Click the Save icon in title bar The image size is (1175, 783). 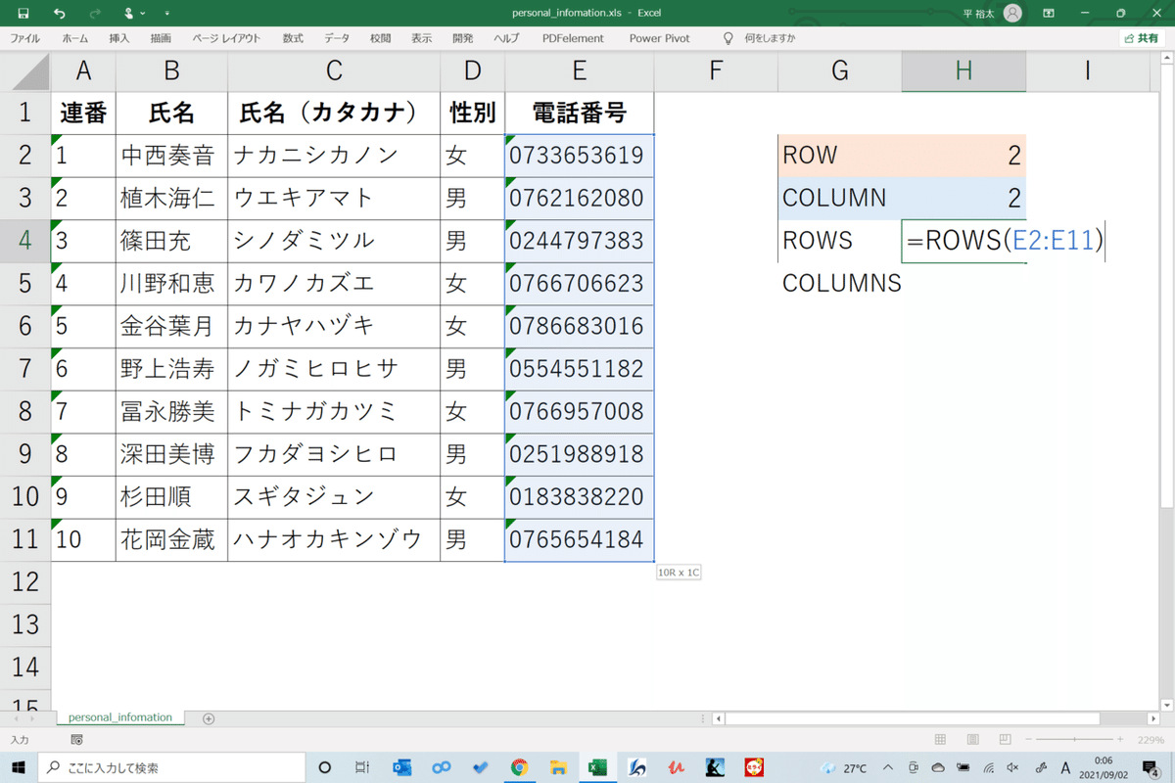pyautogui.click(x=23, y=13)
